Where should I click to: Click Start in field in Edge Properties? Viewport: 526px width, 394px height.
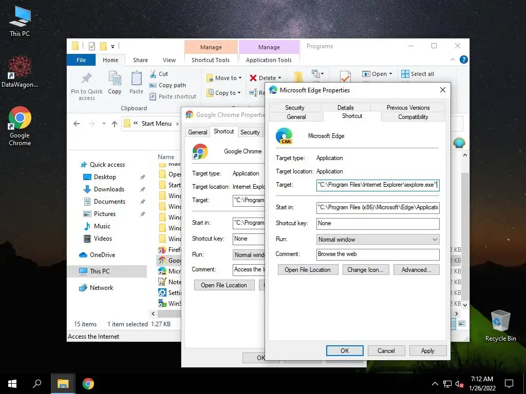[x=378, y=207]
